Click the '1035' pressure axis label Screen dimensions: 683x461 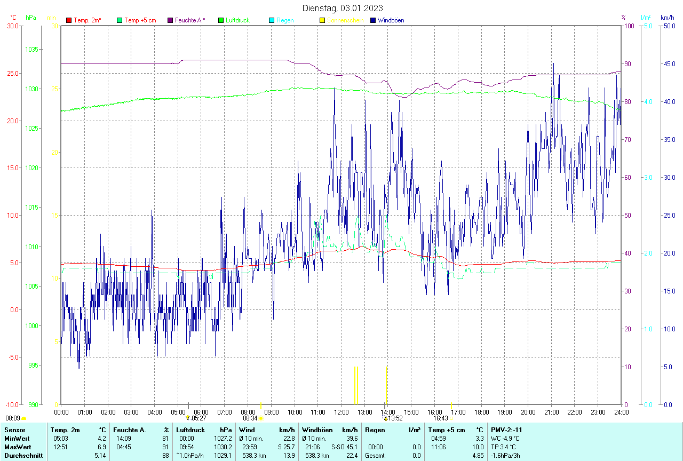click(x=33, y=50)
